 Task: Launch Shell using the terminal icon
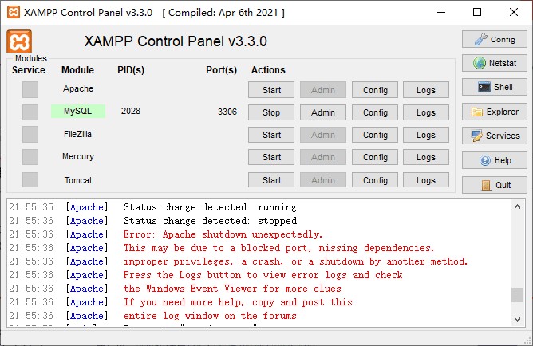tap(494, 87)
